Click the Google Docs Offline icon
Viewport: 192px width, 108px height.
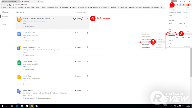coord(19,48)
